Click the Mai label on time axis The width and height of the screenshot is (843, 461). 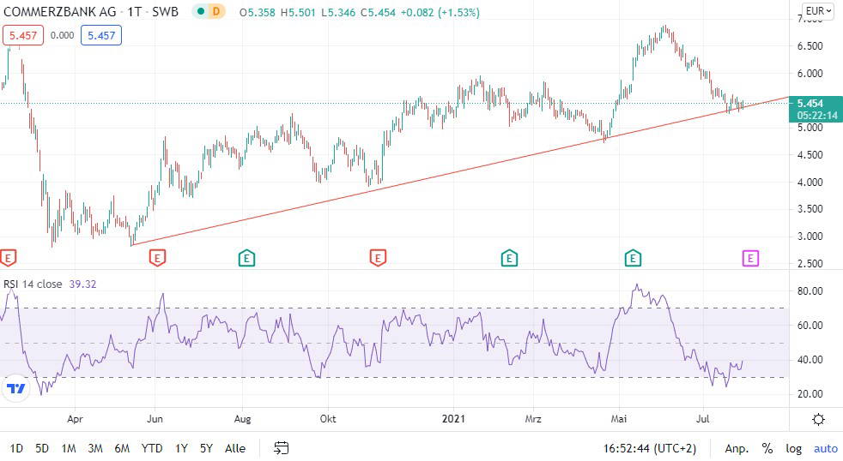(618, 419)
